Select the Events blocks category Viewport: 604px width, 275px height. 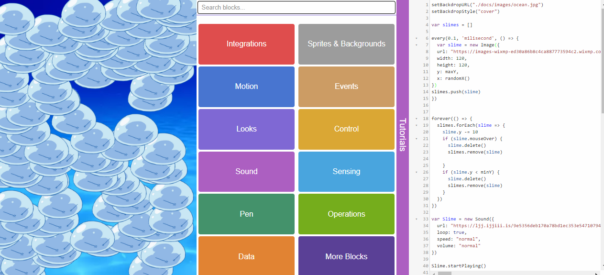coord(346,87)
